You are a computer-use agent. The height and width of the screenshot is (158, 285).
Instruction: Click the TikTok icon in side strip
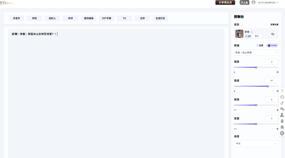coord(282,103)
